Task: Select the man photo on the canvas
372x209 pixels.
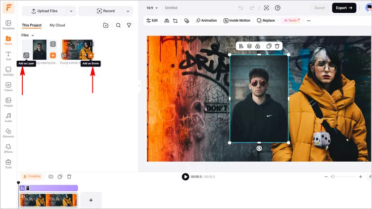Action: pyautogui.click(x=259, y=99)
